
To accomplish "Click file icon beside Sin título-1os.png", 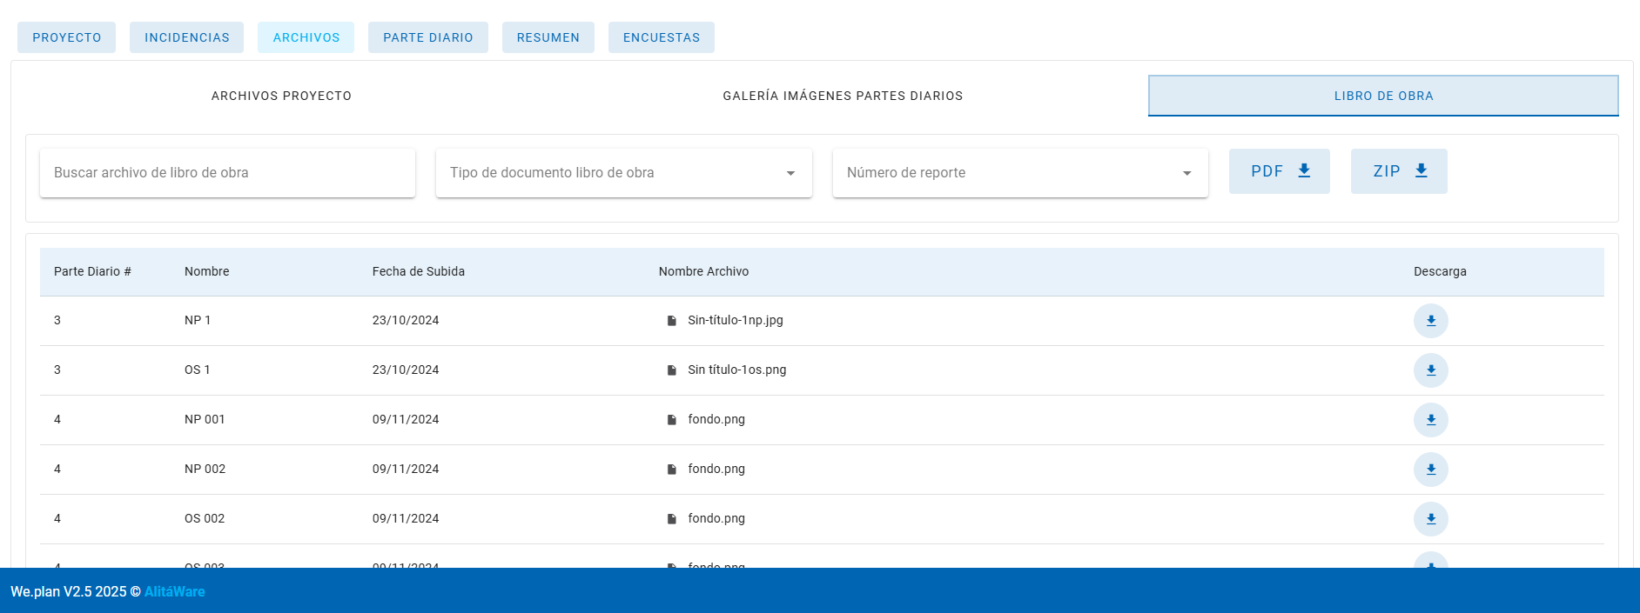I will point(672,370).
